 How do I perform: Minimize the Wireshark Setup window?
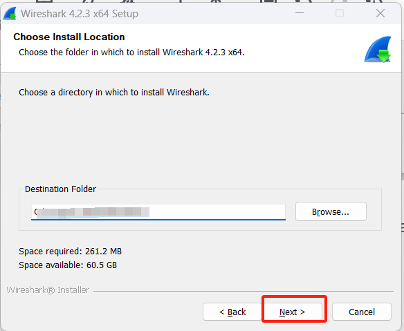click(300, 13)
